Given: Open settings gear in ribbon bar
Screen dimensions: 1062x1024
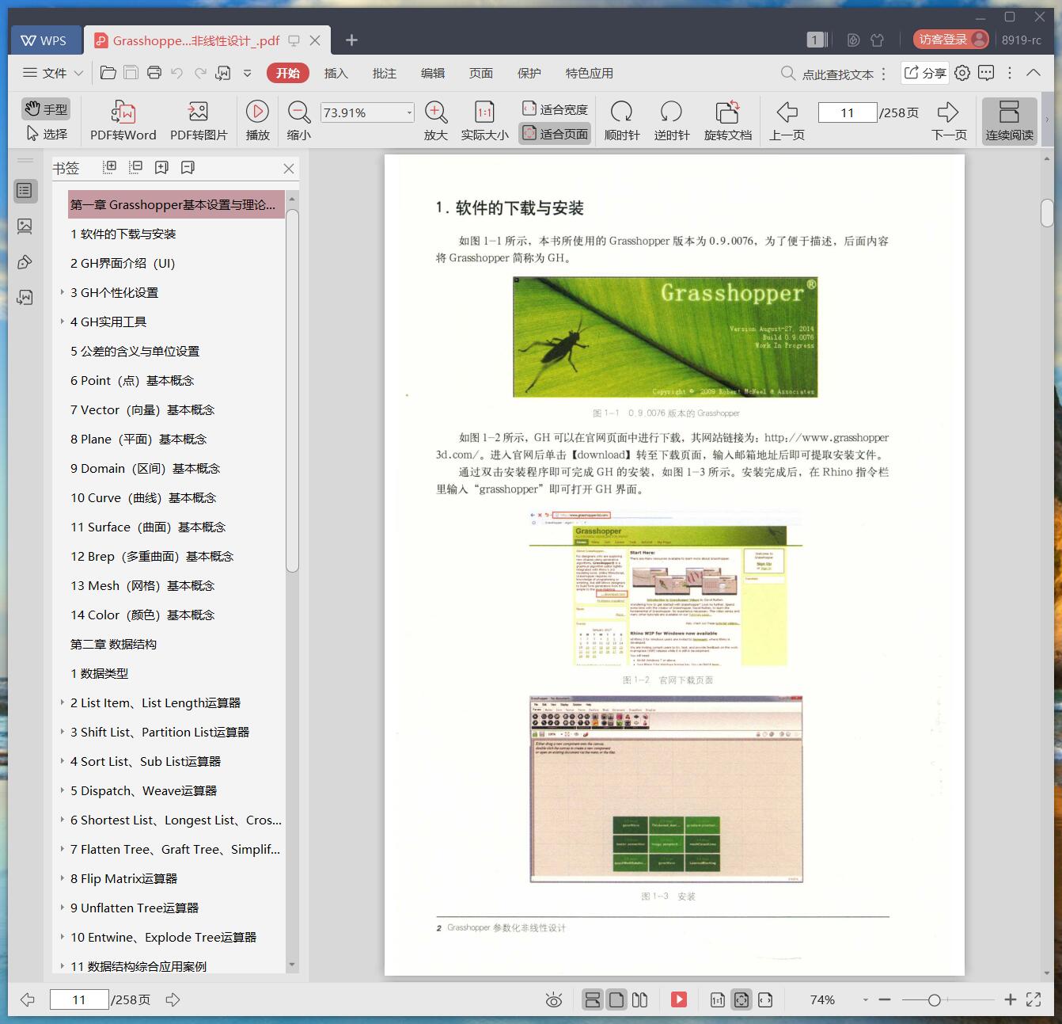Looking at the screenshot, I should [x=962, y=73].
